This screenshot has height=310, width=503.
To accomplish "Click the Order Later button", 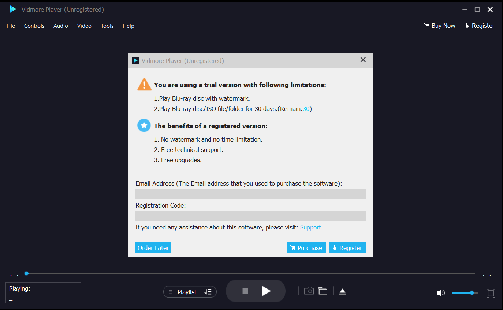I will tap(153, 248).
